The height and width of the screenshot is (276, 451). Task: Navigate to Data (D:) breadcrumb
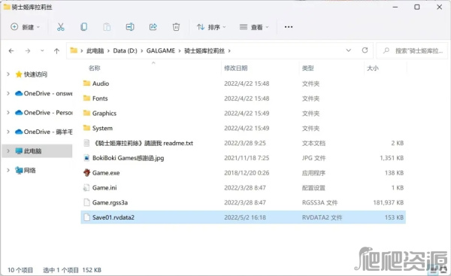point(125,50)
